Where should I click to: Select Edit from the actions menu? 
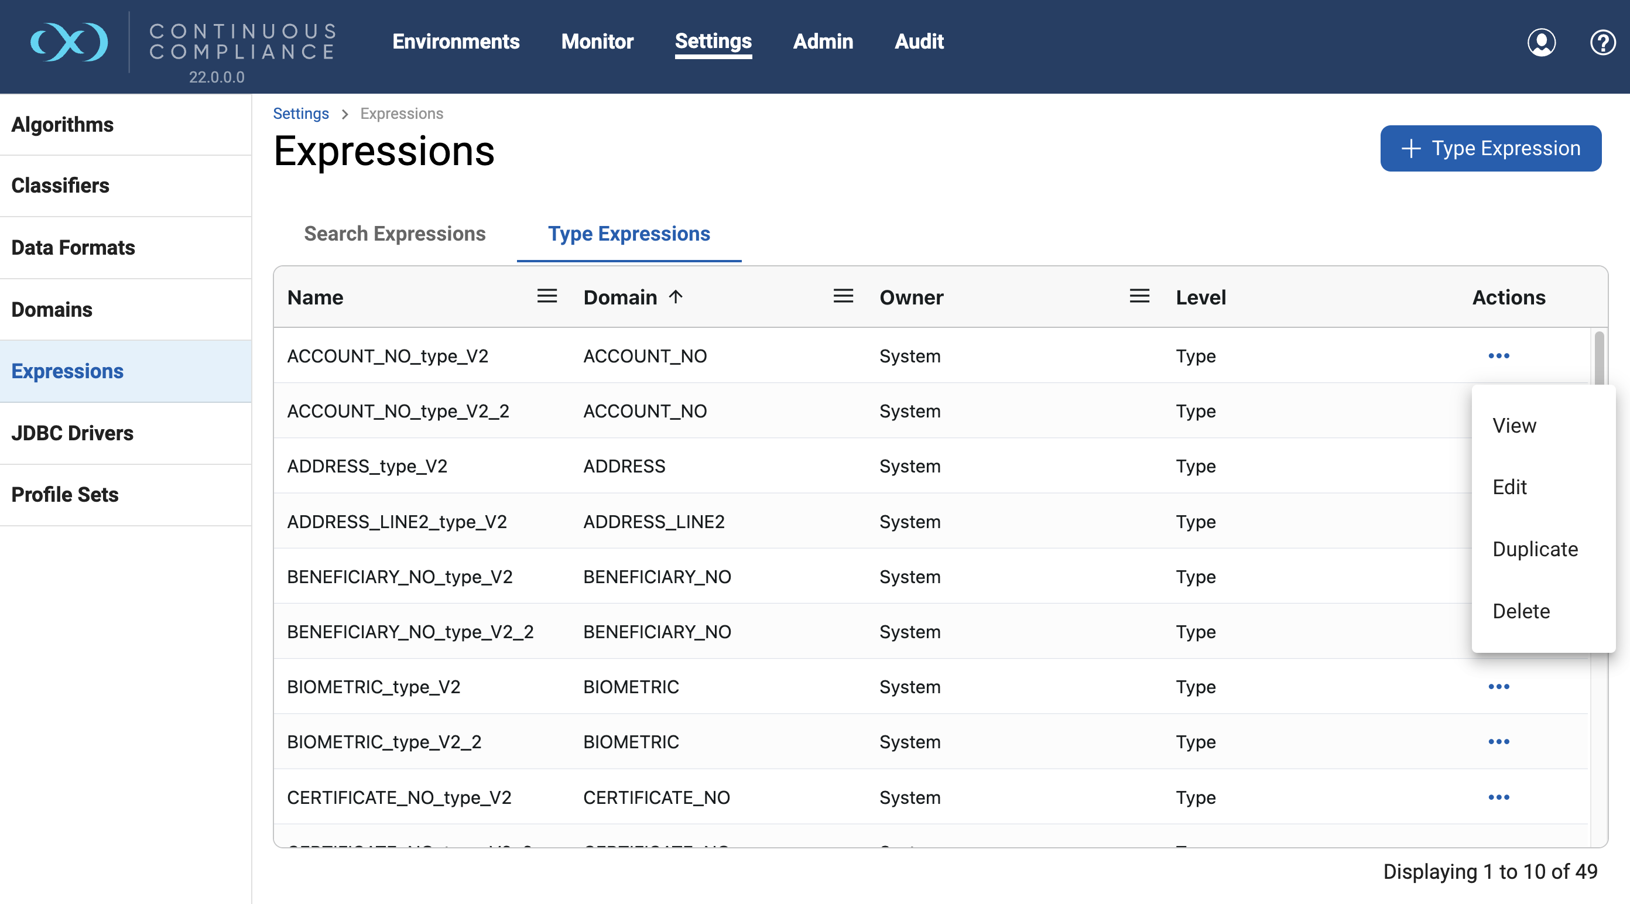pyautogui.click(x=1509, y=487)
